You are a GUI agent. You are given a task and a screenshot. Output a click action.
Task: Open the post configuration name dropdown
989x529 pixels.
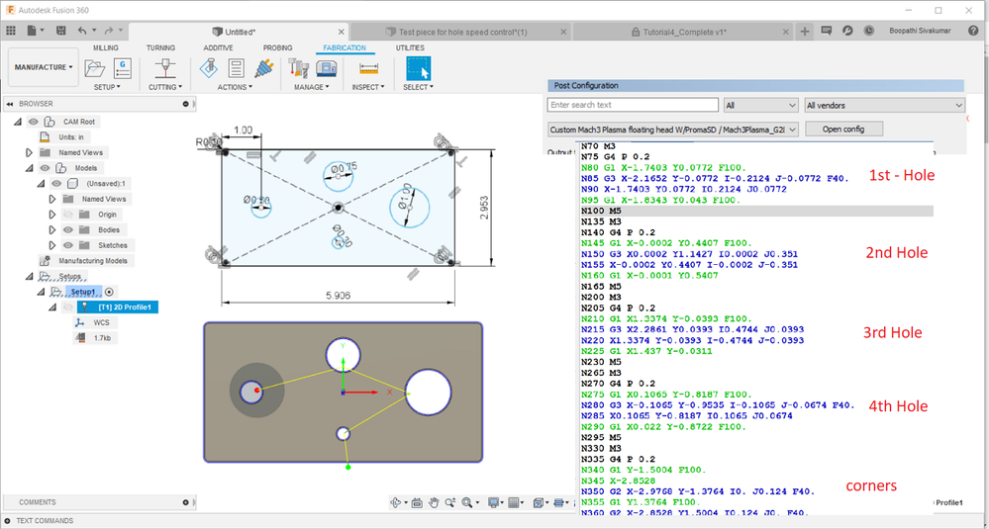673,130
